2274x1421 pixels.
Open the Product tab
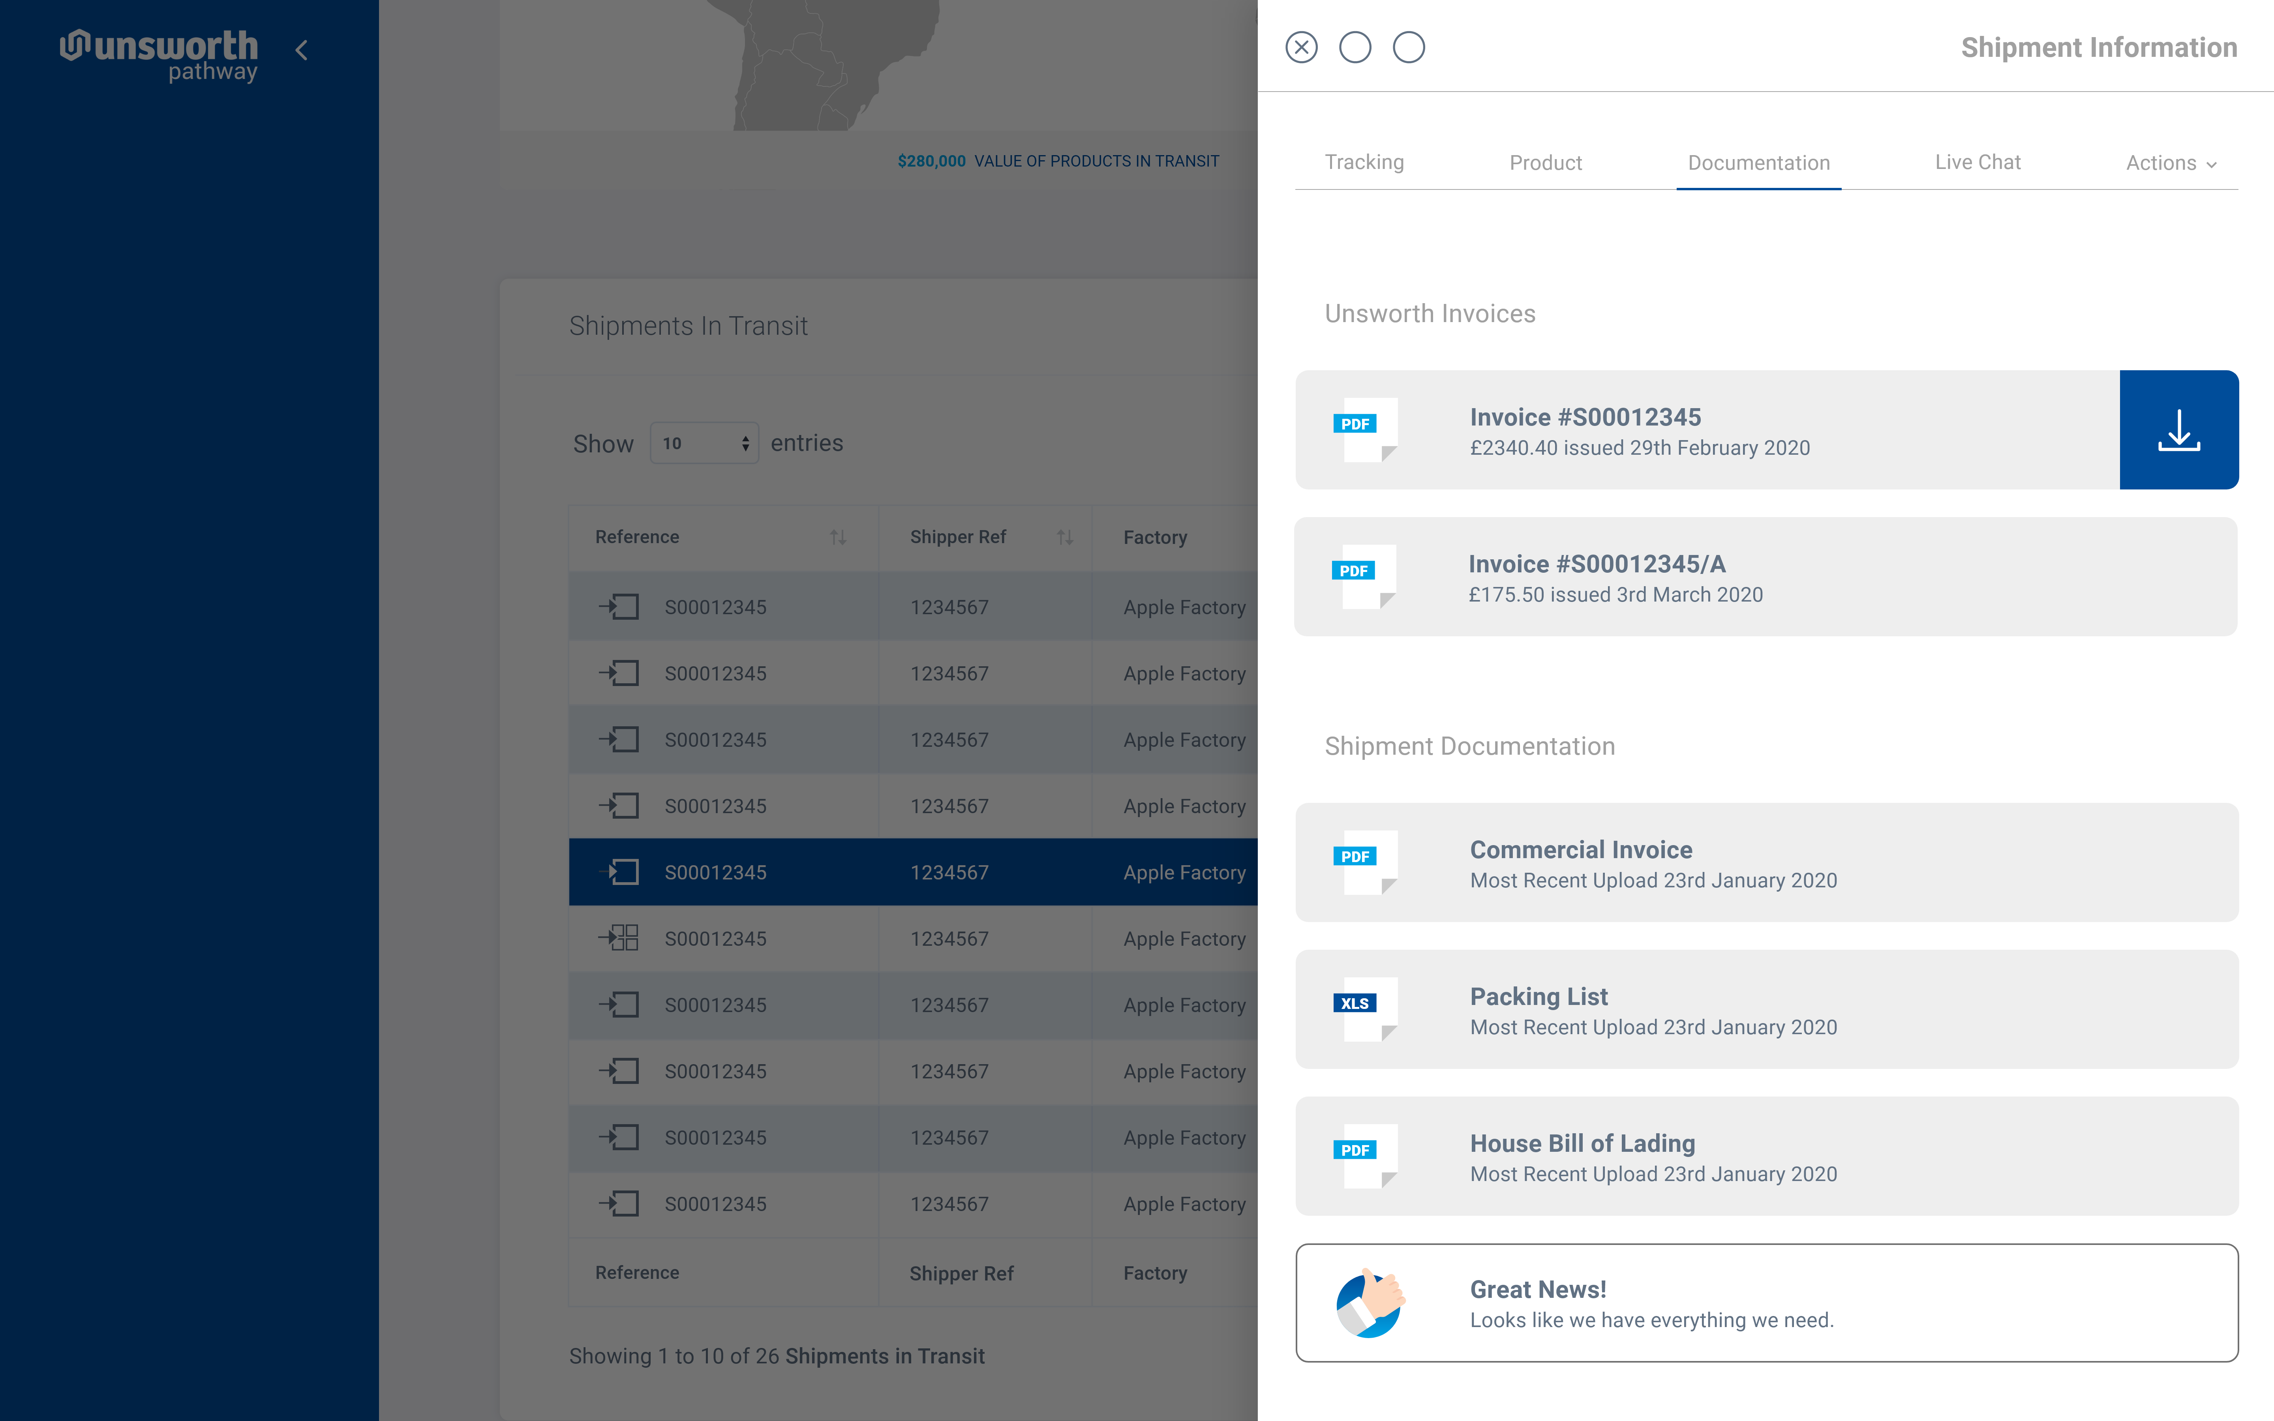pyautogui.click(x=1545, y=162)
